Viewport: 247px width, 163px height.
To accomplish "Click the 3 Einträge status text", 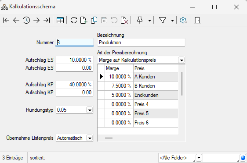I will coord(13,158).
